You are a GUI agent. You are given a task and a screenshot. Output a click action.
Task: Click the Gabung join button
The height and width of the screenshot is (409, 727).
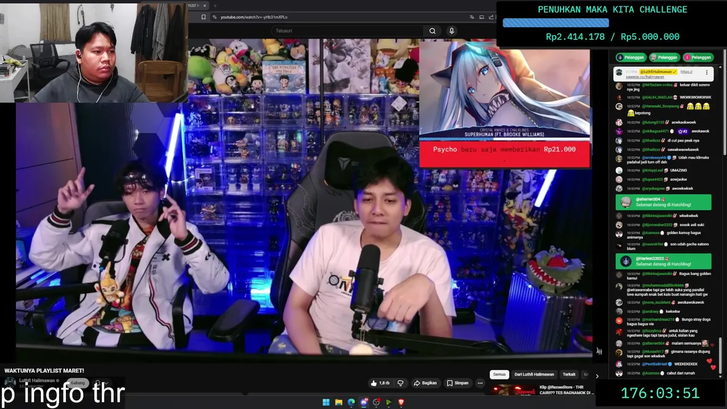tap(78, 383)
